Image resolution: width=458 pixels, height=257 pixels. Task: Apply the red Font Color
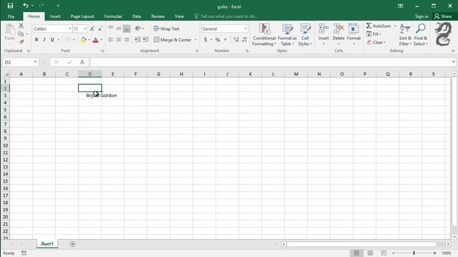(x=95, y=40)
